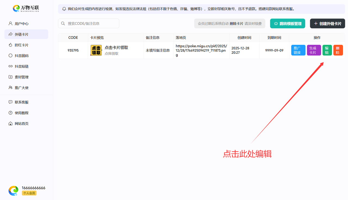The image size is (348, 200).
Task: Click the 创建外链卡片 button
Action: pos(327,24)
